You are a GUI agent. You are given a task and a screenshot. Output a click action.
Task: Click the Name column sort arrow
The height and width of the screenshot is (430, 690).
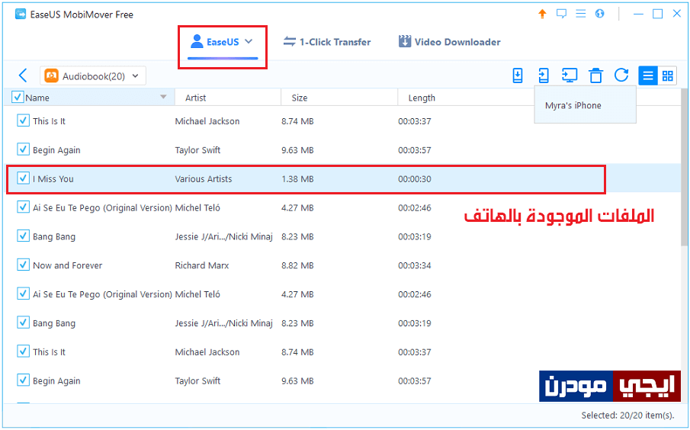(163, 97)
